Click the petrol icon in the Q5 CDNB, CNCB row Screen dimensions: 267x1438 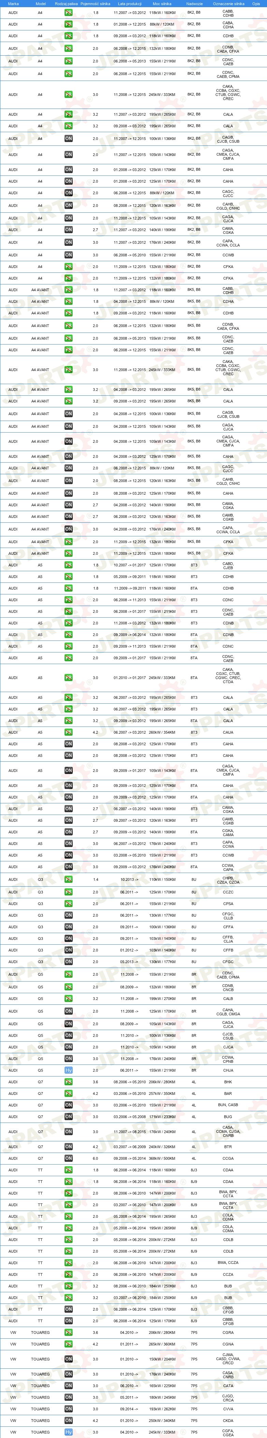pos(68,987)
